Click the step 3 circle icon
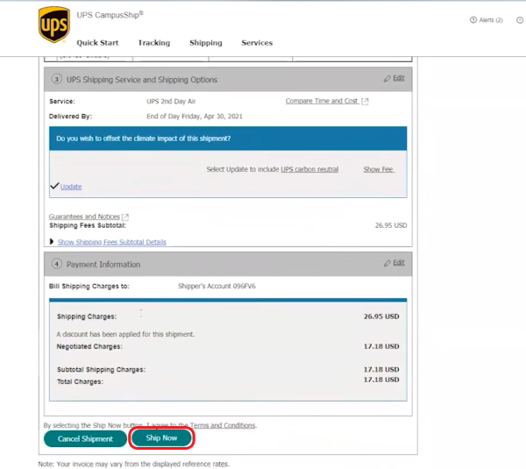The image size is (526, 469). click(x=56, y=80)
